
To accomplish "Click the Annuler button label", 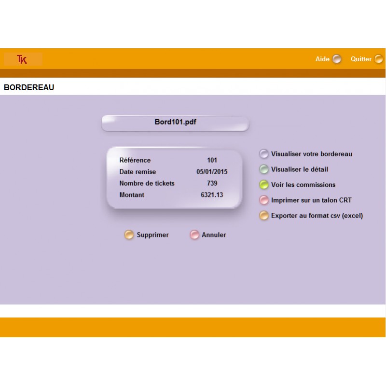I will (214, 235).
